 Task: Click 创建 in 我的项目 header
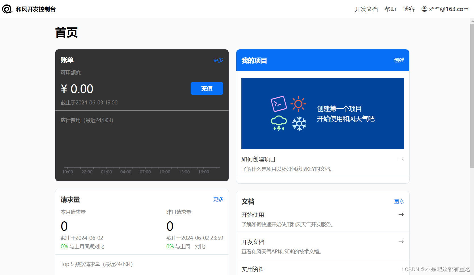point(399,60)
